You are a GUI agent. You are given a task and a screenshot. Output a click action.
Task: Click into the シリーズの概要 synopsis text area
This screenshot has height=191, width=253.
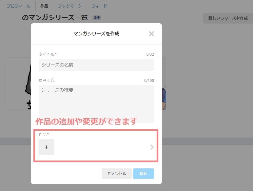tap(96, 104)
